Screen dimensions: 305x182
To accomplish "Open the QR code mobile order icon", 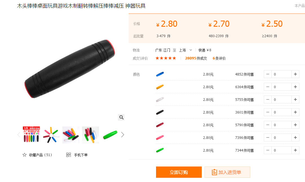I will [x=69, y=155].
